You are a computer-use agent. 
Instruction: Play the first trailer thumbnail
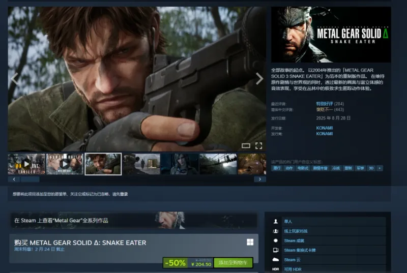pos(26,164)
